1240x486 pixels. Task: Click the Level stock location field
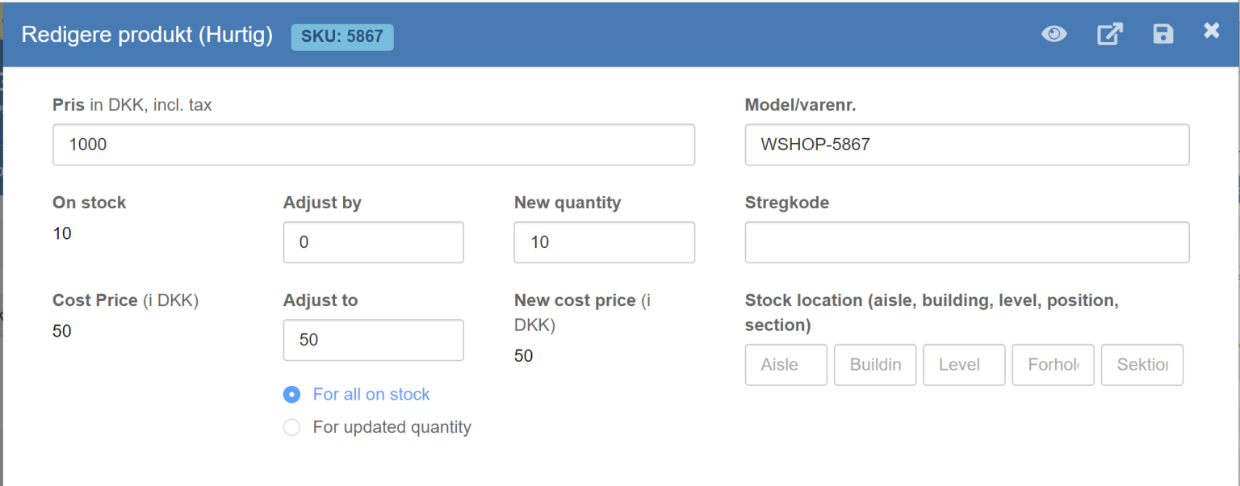click(x=964, y=365)
